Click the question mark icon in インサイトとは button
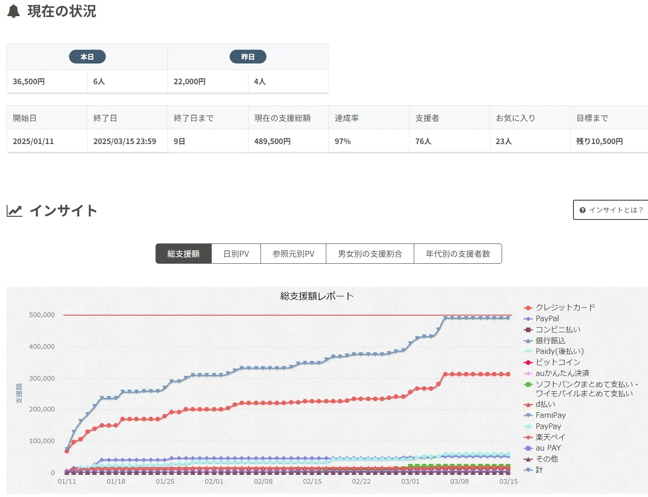This screenshot has height=497, width=648. tap(583, 210)
